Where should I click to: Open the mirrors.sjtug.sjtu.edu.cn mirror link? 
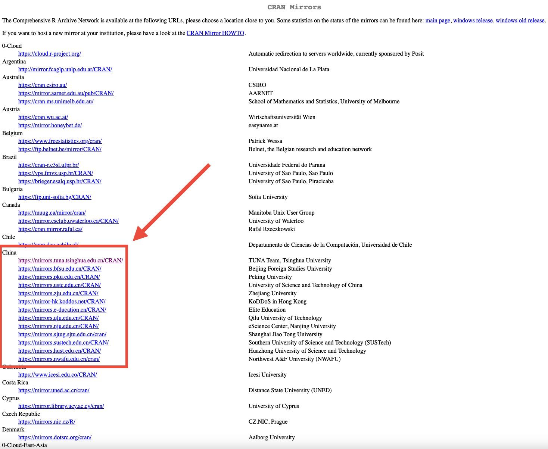pos(62,334)
